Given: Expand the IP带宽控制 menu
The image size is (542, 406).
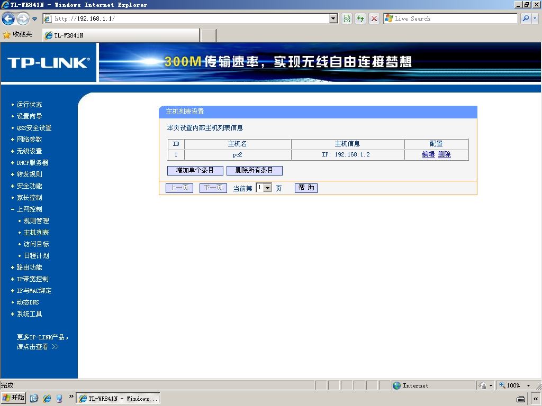Looking at the screenshot, I should click(x=32, y=279).
